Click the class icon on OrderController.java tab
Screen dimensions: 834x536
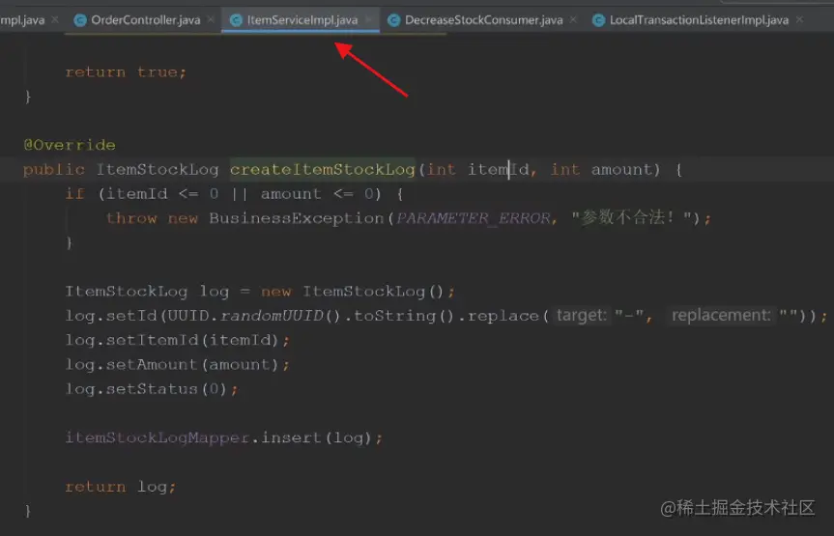(80, 20)
